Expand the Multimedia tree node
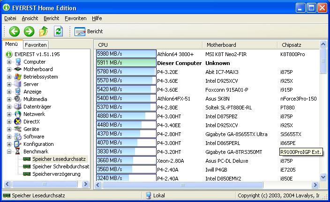Image resolution: width=330 pixels, height=202 pixels. click(9, 99)
